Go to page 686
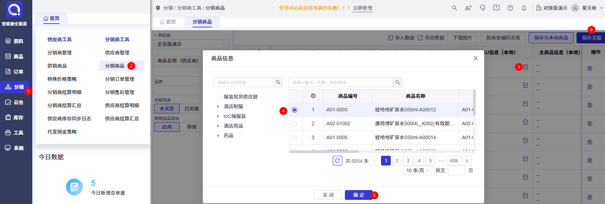Image resolution: width=605 pixels, height=204 pixels. (454, 161)
